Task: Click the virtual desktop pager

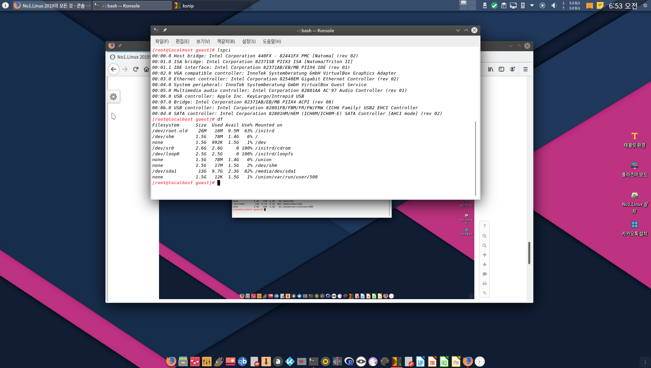Action: pyautogui.click(x=468, y=5)
